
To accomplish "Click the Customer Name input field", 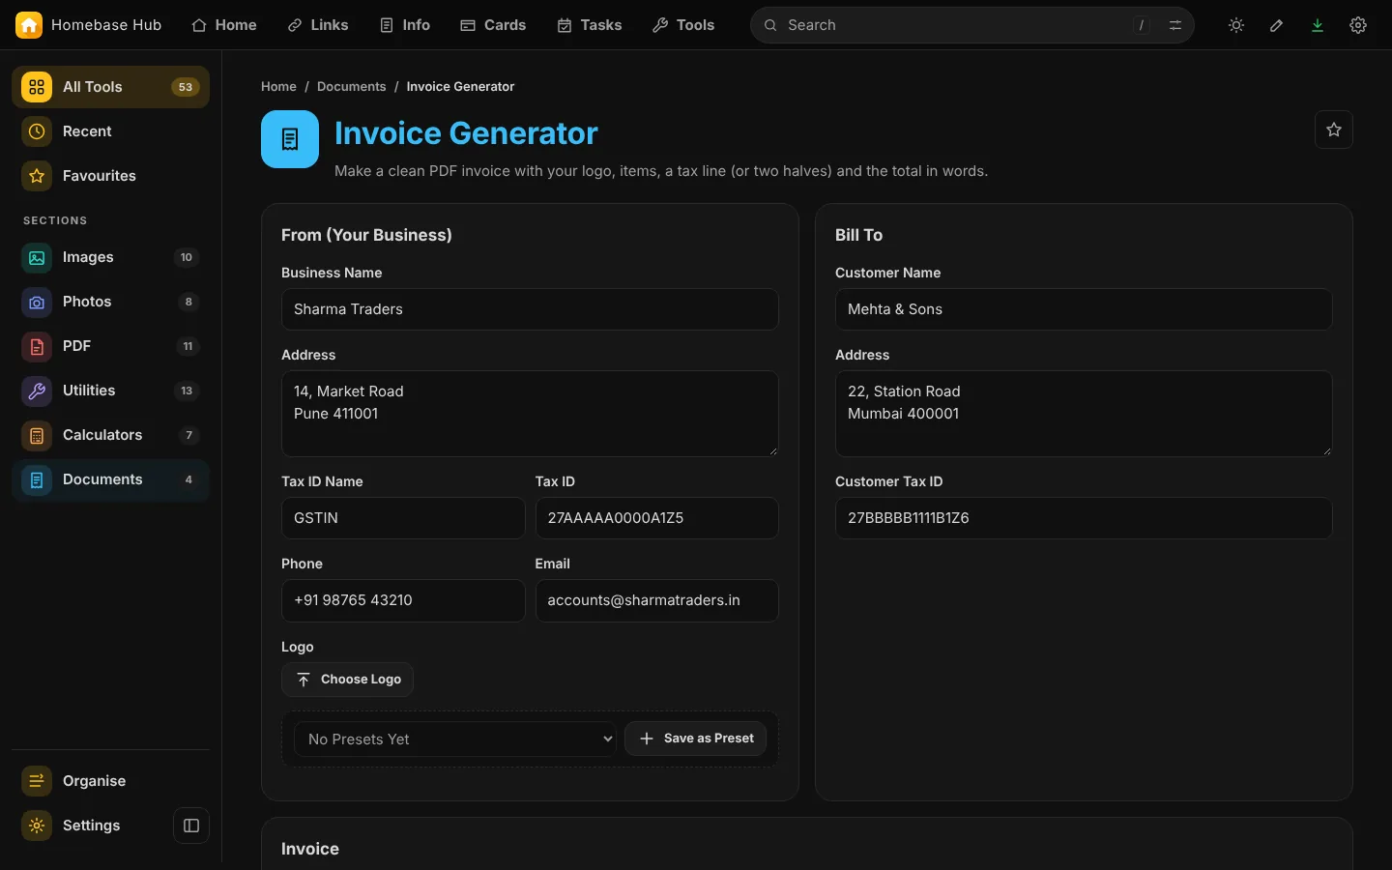I will (x=1084, y=309).
